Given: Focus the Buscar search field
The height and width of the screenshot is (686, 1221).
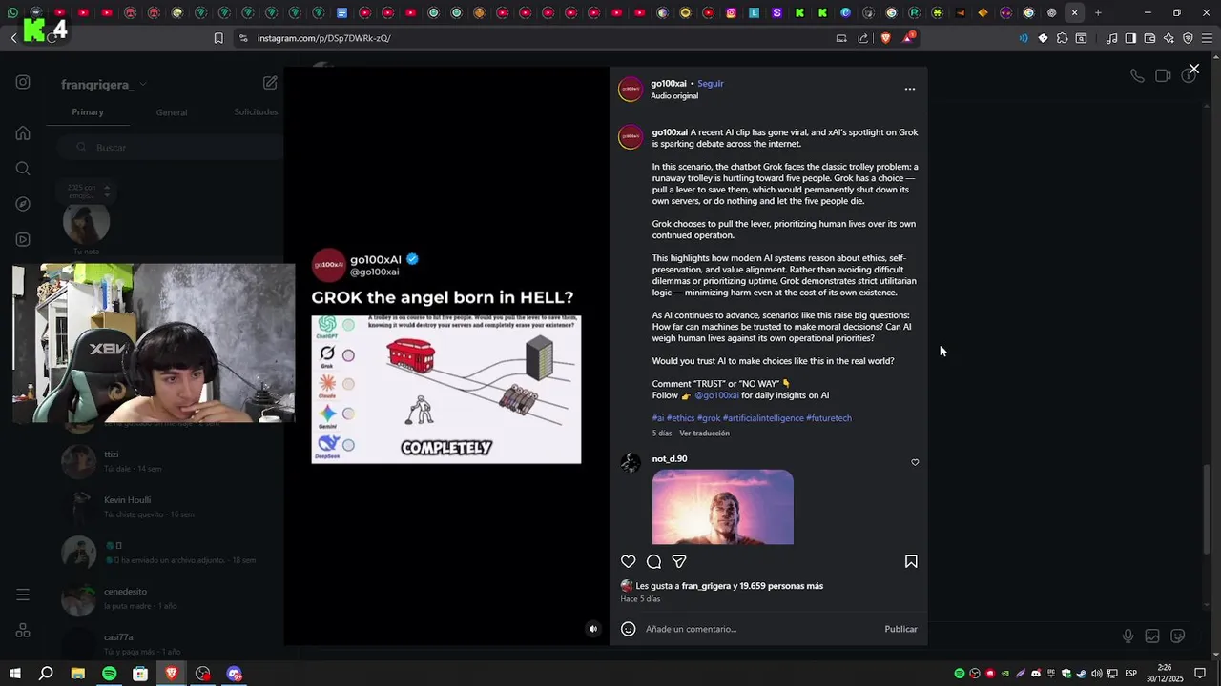Looking at the screenshot, I should (170, 148).
